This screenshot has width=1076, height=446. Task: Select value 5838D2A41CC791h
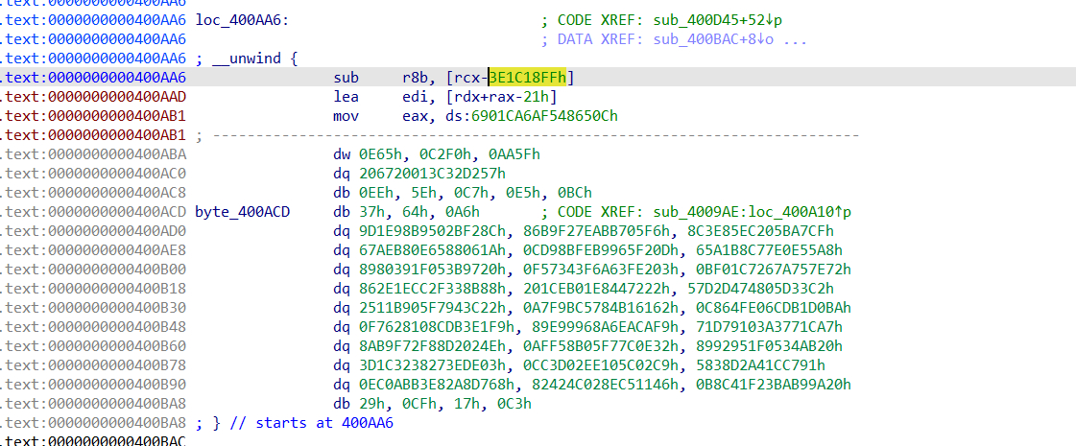pos(756,365)
